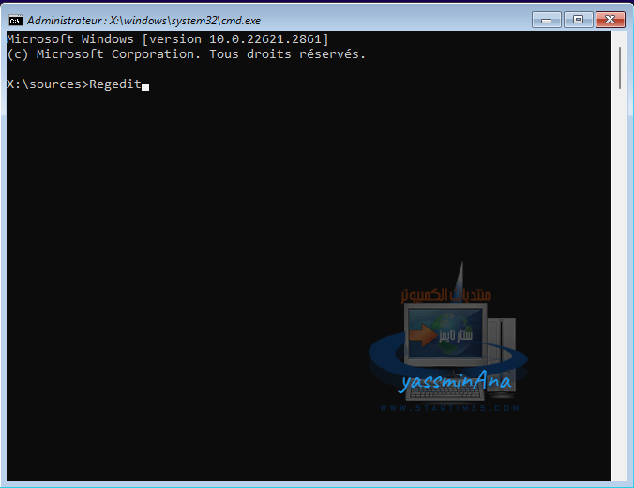Click the yassminAna watermark signature
Image resolution: width=634 pixels, height=488 pixels.
point(456,381)
